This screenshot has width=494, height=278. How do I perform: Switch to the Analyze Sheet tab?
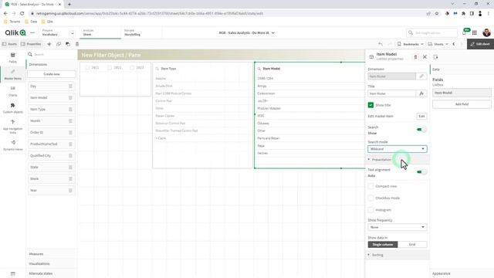(x=100, y=32)
